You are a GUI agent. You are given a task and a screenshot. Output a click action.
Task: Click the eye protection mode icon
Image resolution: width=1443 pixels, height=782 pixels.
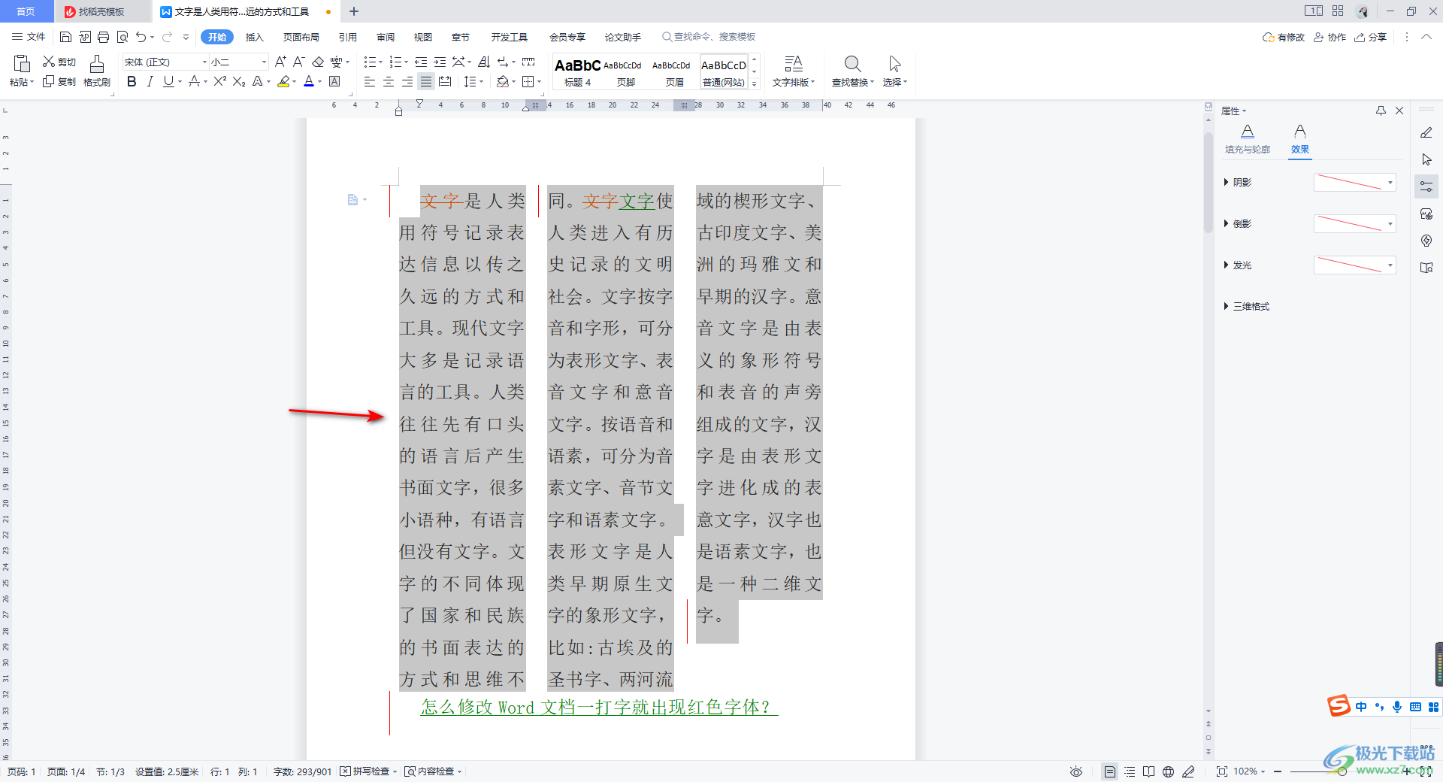[x=1076, y=771]
